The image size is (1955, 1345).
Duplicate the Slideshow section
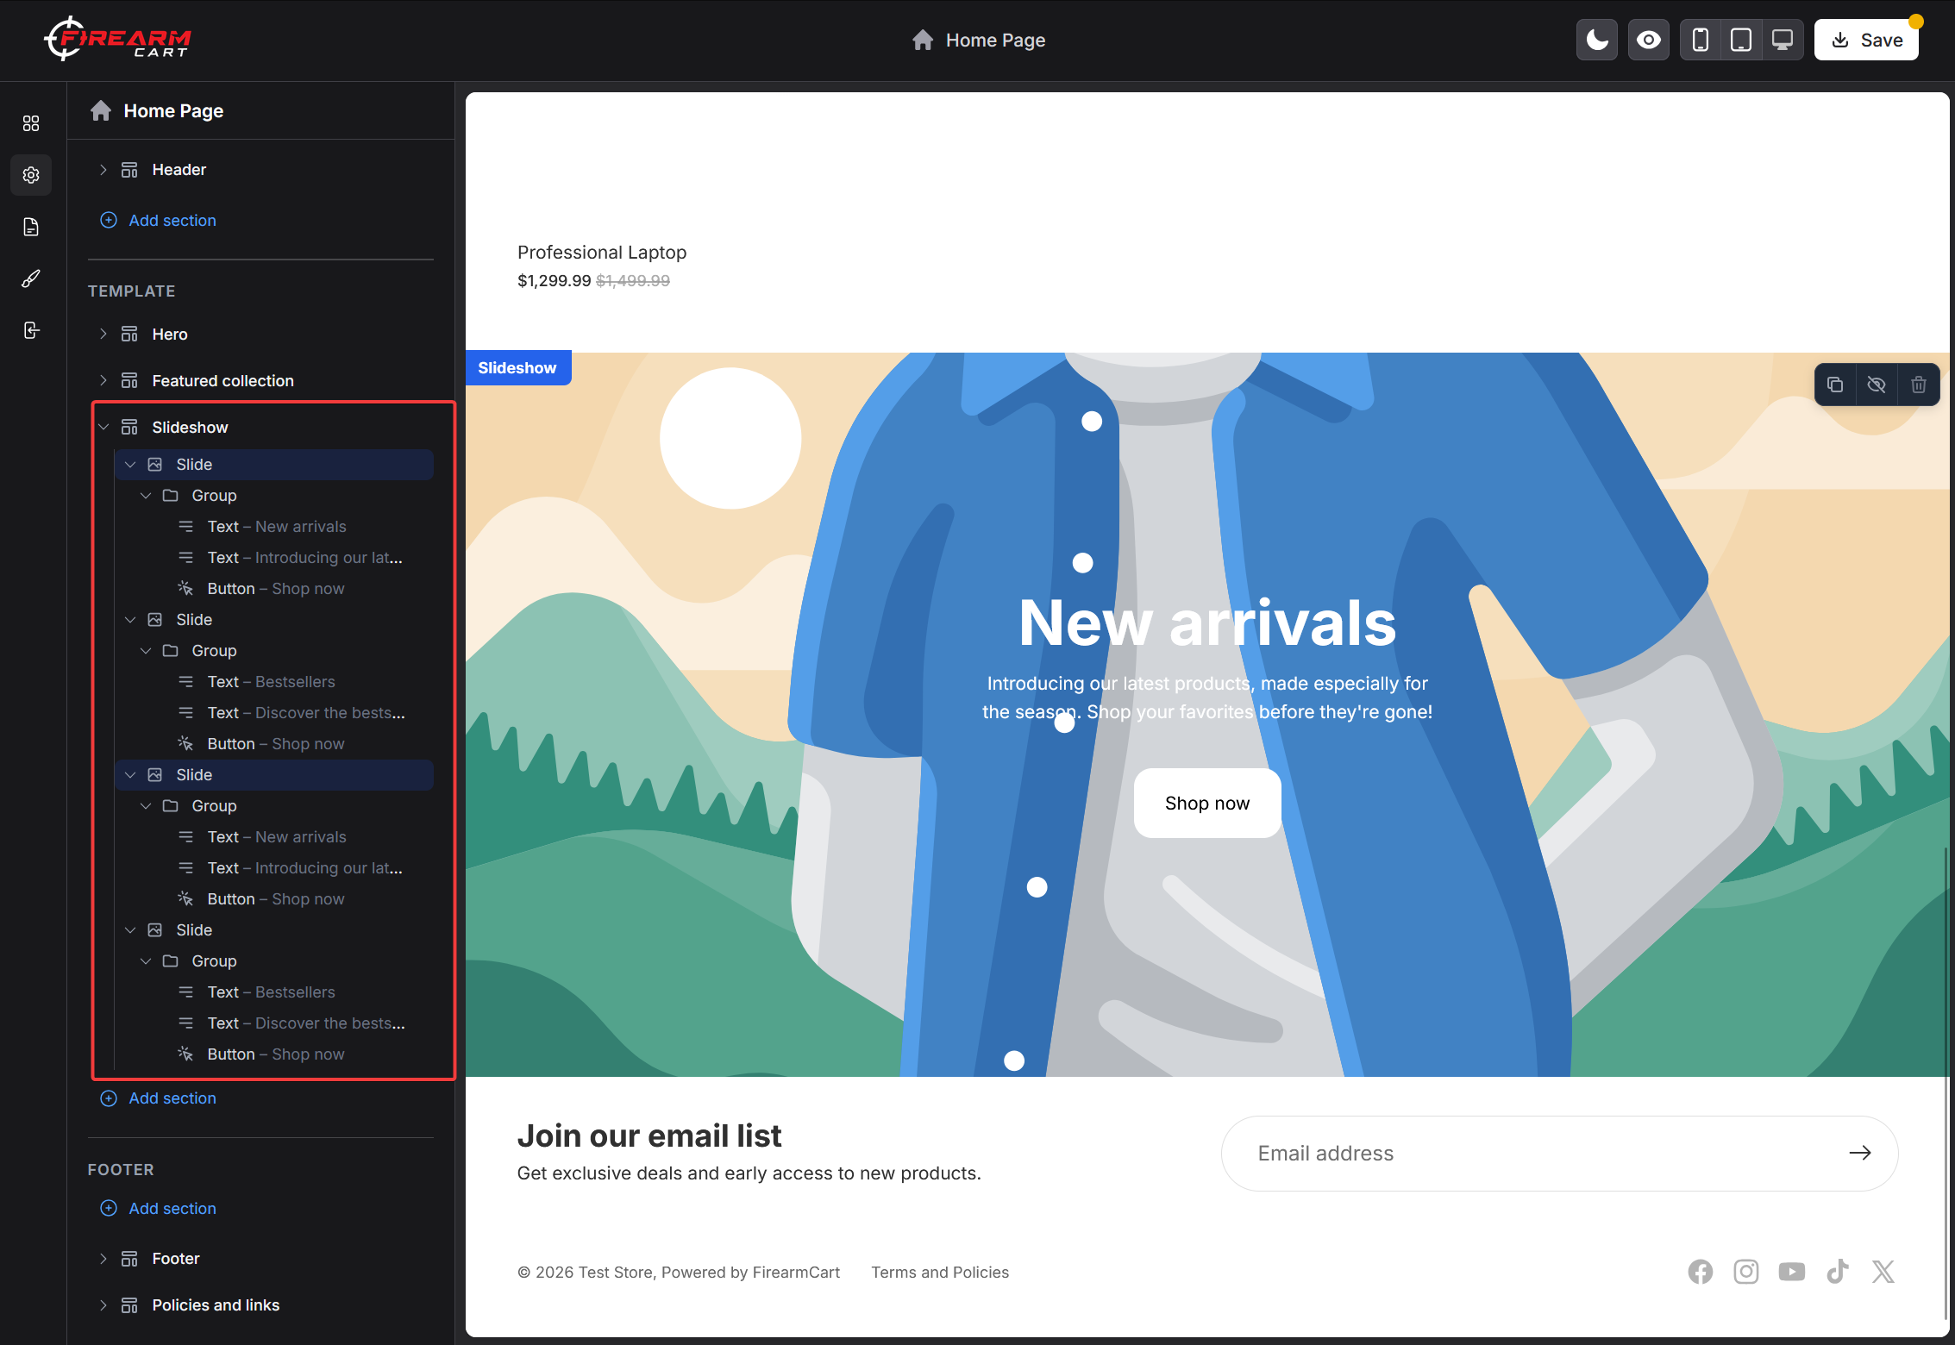[x=1835, y=385]
